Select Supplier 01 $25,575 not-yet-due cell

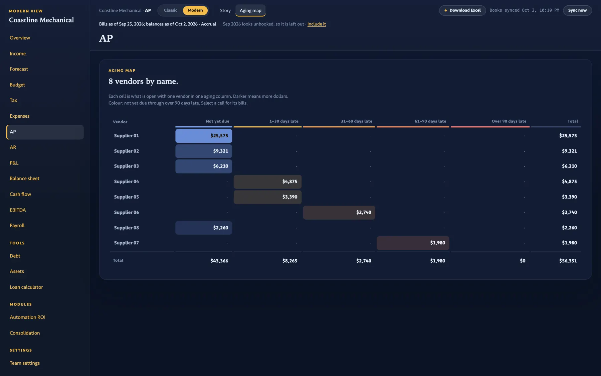pos(204,136)
